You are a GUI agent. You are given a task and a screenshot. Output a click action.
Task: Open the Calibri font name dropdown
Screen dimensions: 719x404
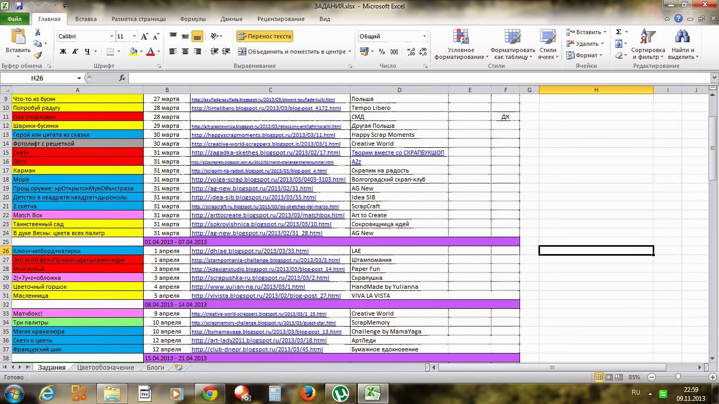[112, 36]
